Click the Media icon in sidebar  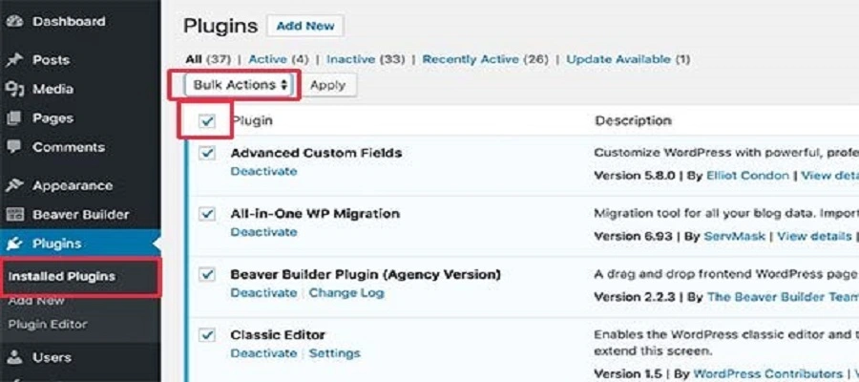pos(14,89)
